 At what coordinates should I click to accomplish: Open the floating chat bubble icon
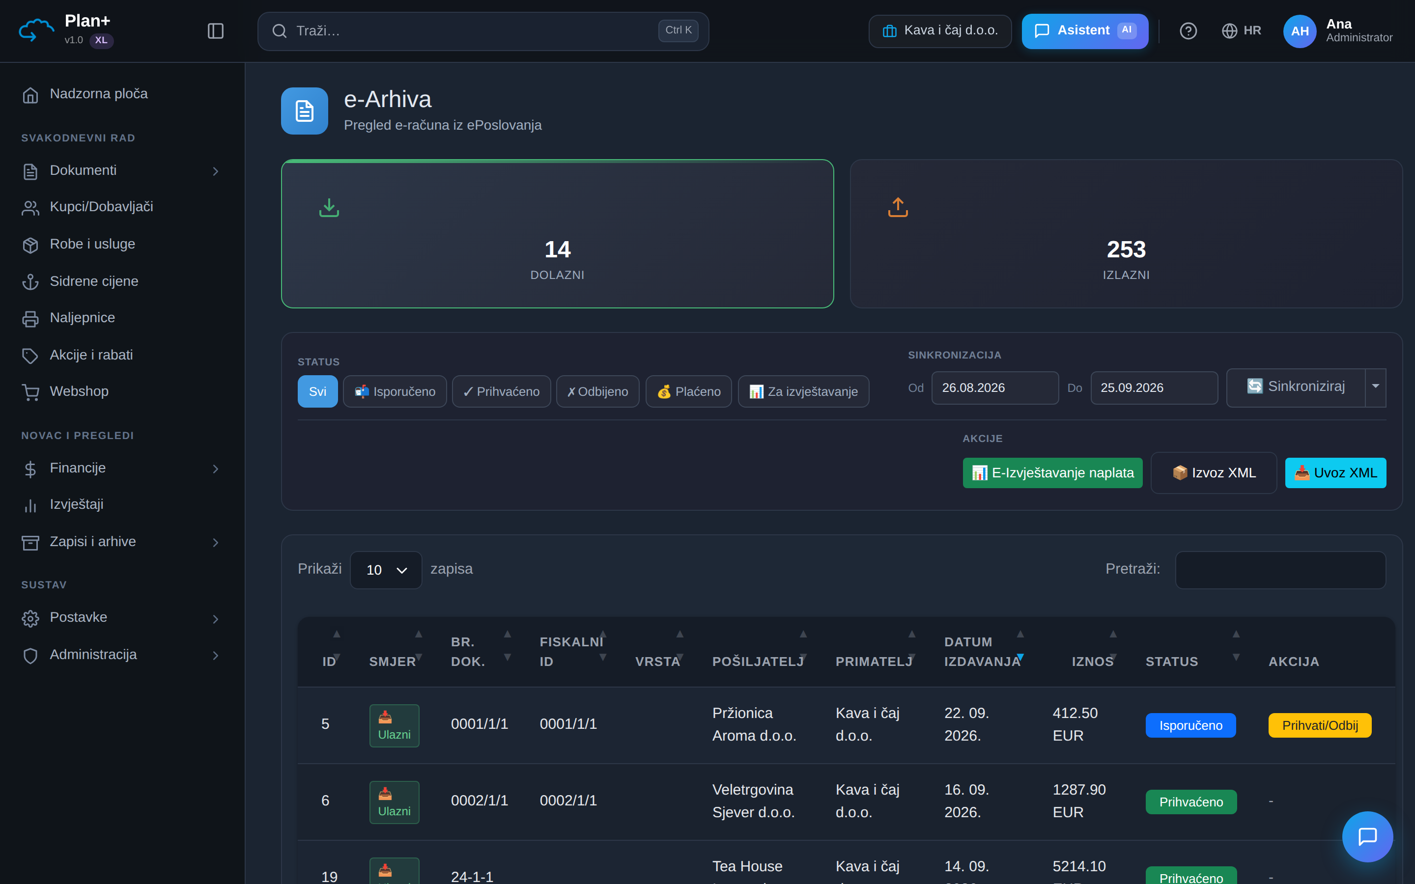[1367, 836]
